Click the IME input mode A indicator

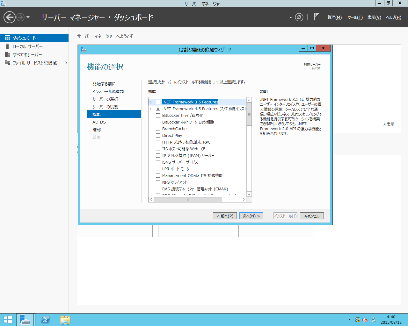point(374,320)
